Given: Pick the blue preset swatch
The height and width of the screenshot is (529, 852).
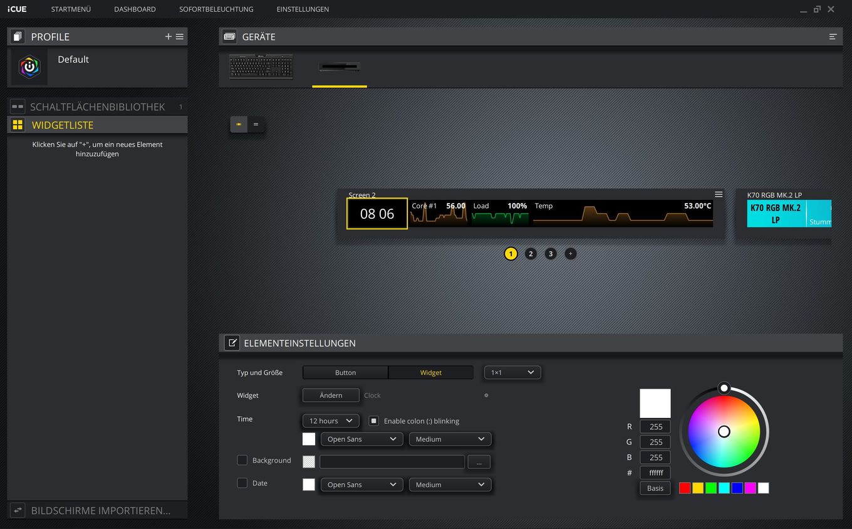Looking at the screenshot, I should [x=737, y=488].
